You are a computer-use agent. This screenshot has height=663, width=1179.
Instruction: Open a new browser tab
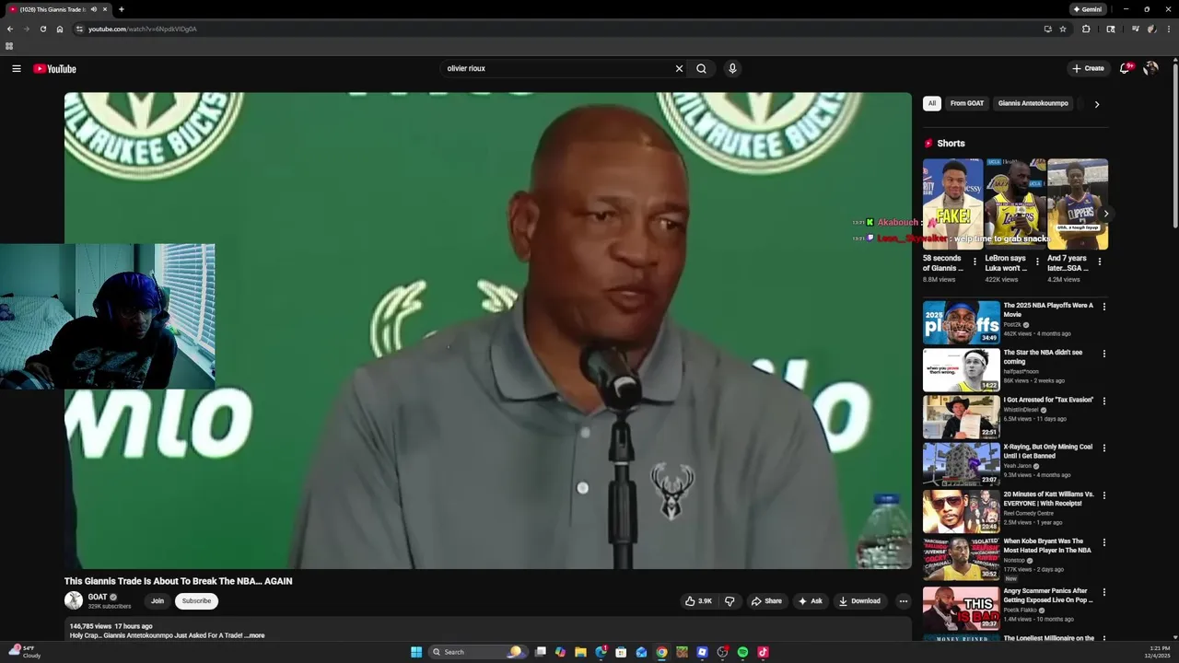(x=121, y=9)
